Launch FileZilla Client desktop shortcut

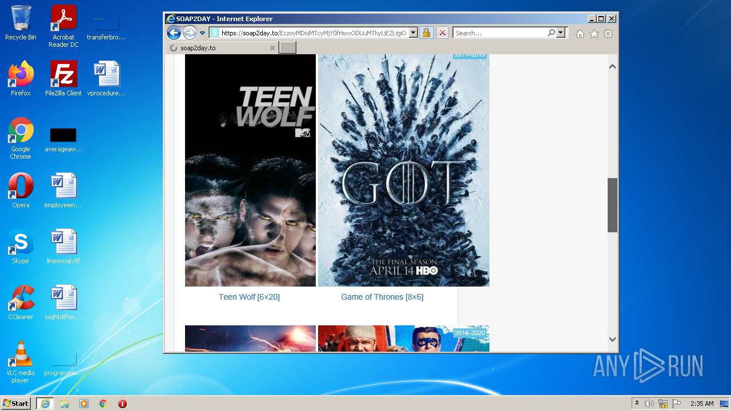pos(63,79)
